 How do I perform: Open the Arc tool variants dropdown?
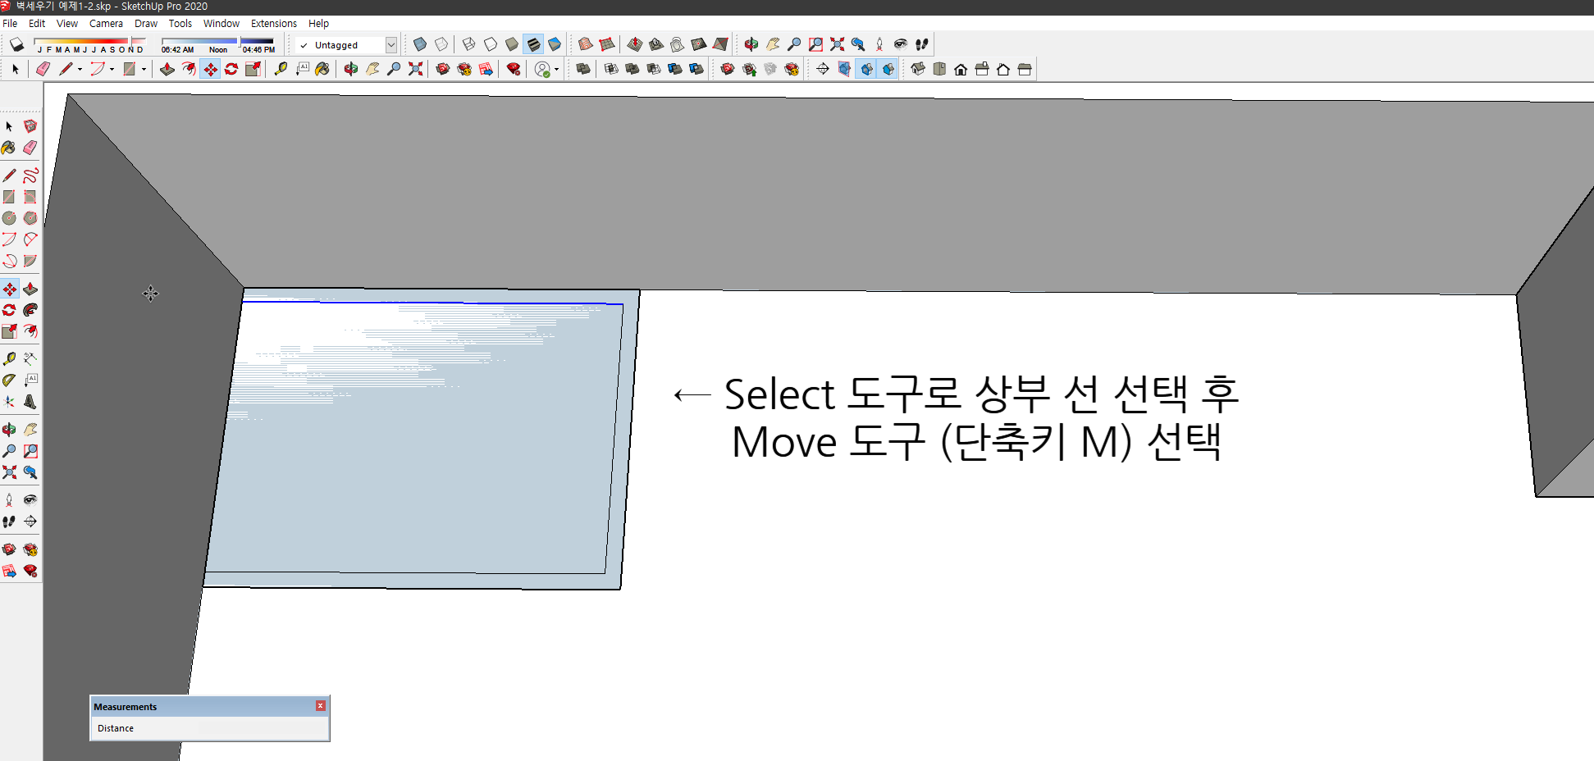pyautogui.click(x=112, y=69)
